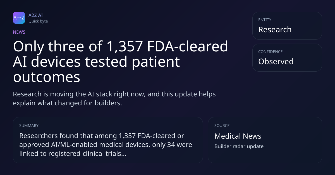Viewport: 335px width, 175px height.
Task: Click the Quick byte subtitle text
Action: (x=38, y=21)
